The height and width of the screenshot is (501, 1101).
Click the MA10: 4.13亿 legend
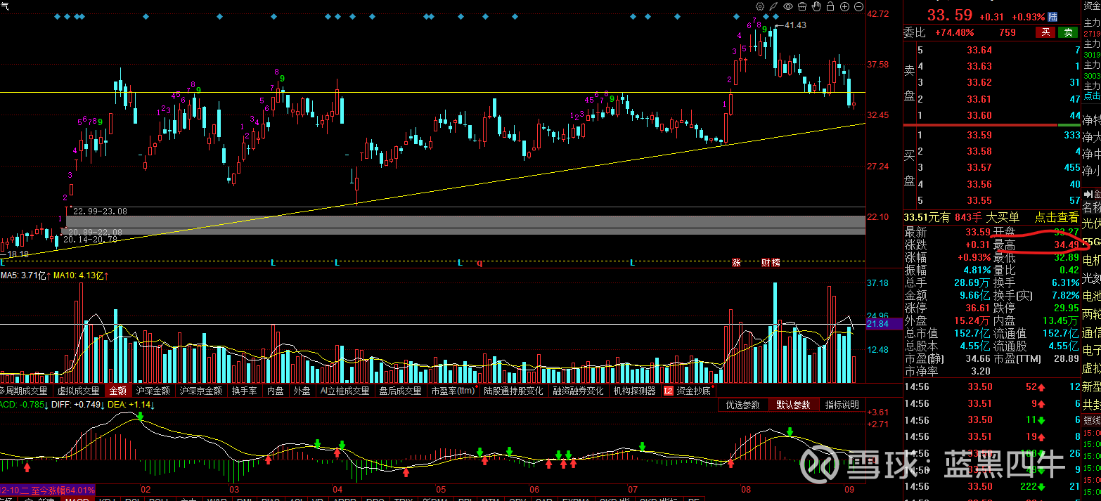(x=81, y=275)
